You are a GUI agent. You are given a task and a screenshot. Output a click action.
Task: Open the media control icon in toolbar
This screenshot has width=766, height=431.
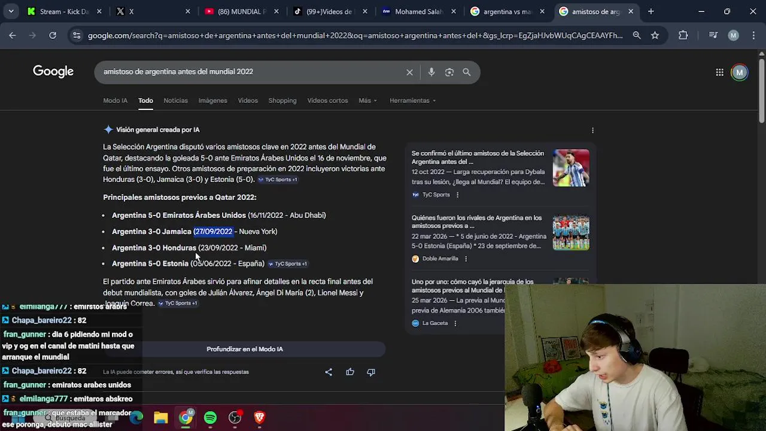(x=713, y=35)
